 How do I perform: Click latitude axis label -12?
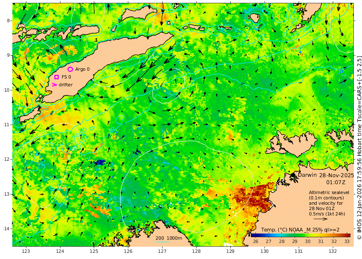6,159
